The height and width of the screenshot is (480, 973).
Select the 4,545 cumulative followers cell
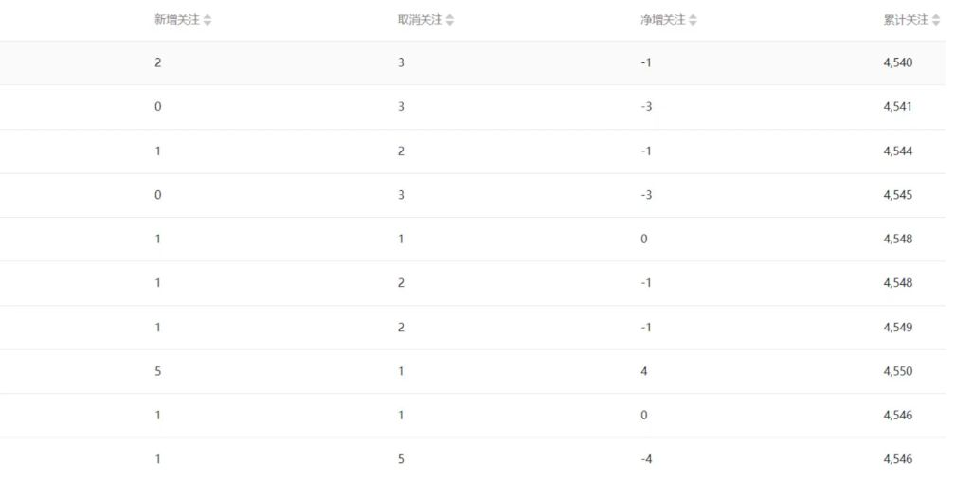[x=898, y=195]
